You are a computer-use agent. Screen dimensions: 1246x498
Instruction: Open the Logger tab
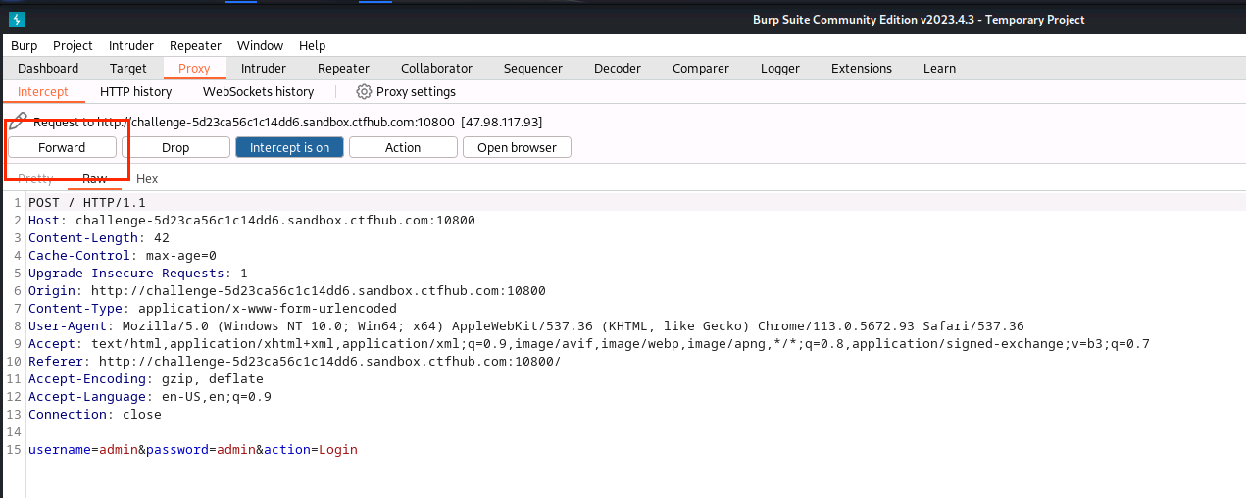pos(780,68)
